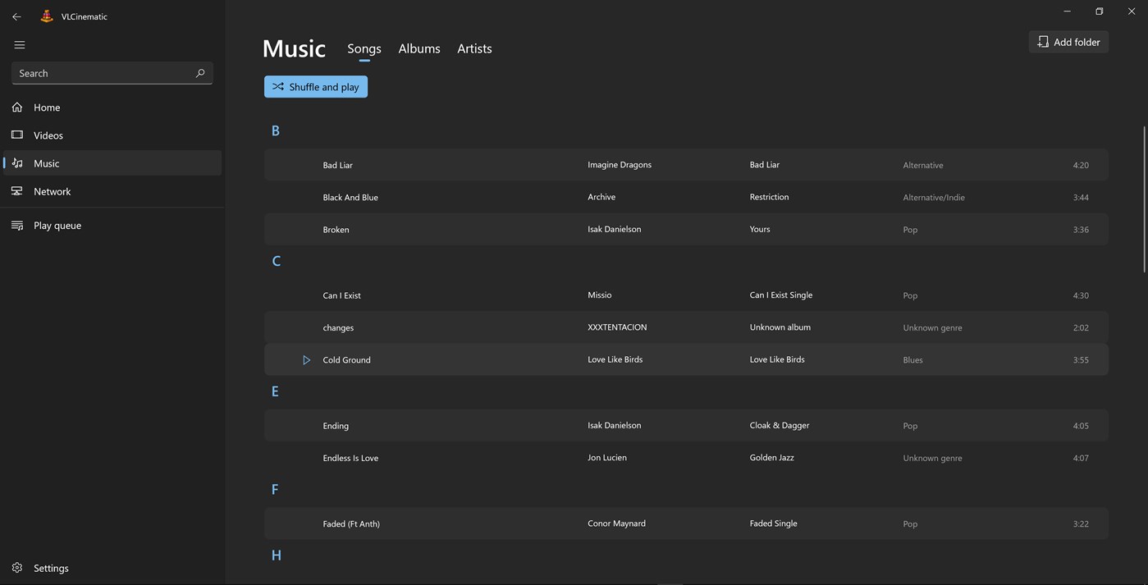Click the Search input field
This screenshot has height=585, width=1148.
(103, 73)
